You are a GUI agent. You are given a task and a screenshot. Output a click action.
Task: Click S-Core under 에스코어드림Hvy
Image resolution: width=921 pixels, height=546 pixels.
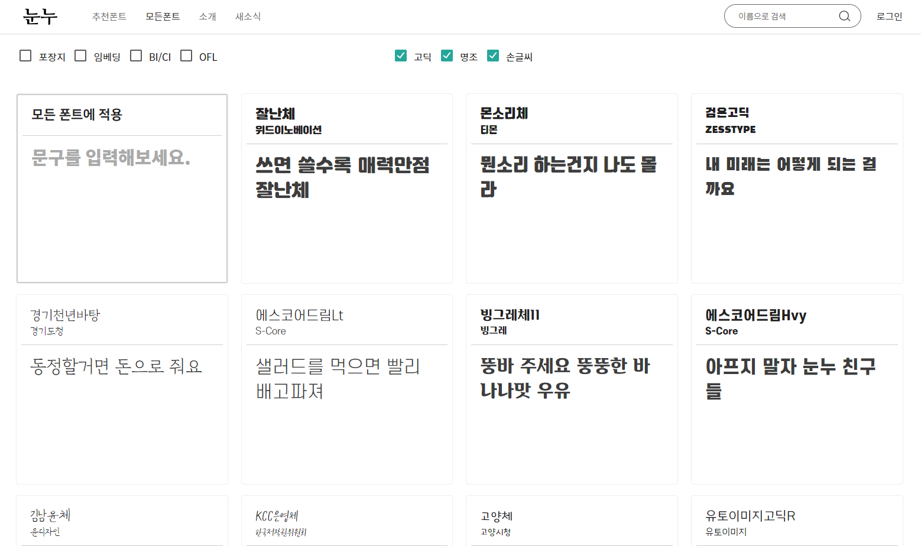click(x=722, y=331)
